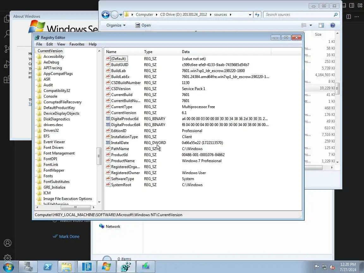The image size is (364, 273).
Task: Click the Console folder icon in tree
Action: click(x=39, y=96)
